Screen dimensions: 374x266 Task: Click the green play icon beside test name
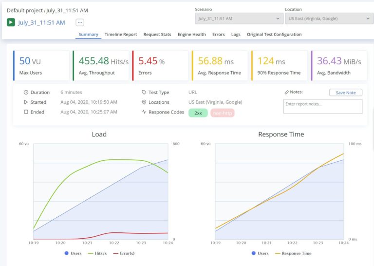(11, 22)
